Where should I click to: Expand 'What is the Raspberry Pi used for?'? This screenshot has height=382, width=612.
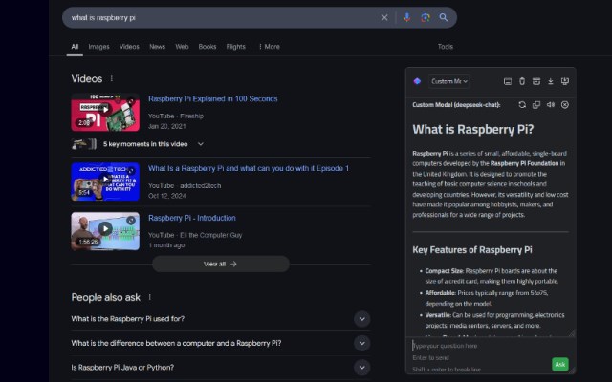point(221,319)
